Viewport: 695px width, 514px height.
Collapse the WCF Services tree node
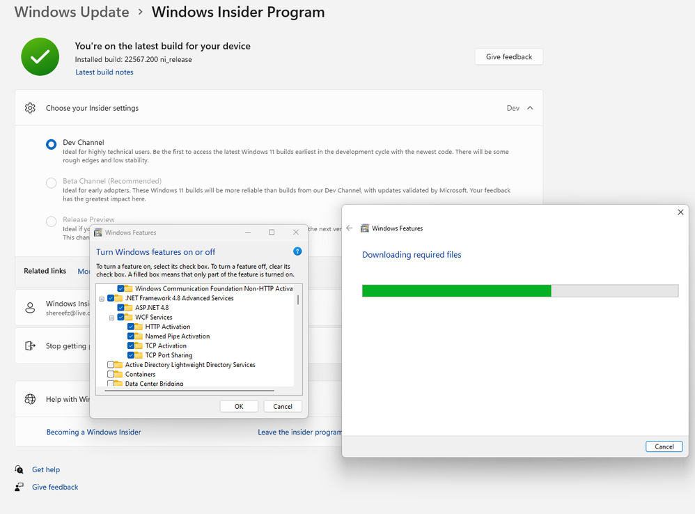(x=111, y=318)
